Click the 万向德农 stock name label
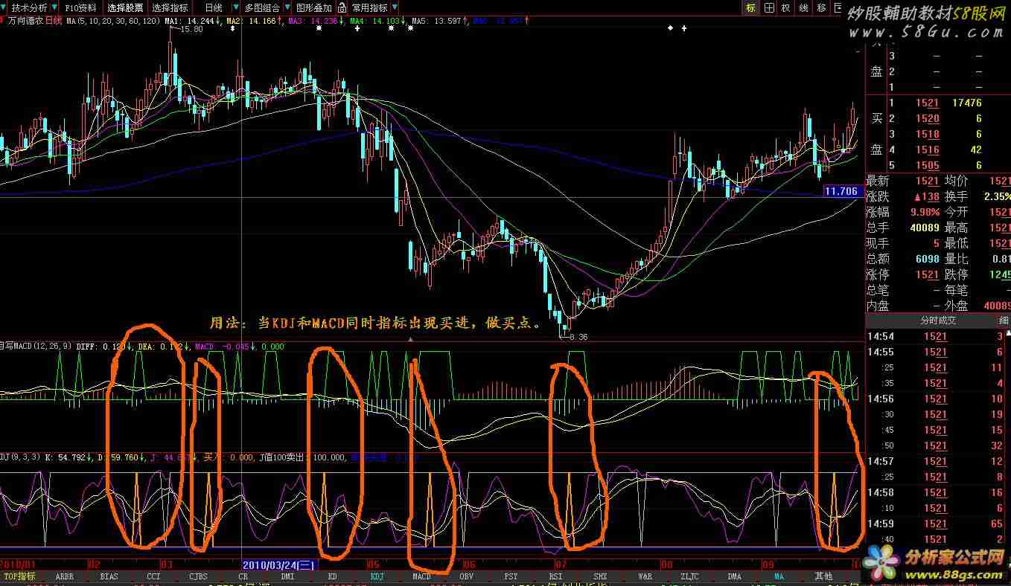 click(x=26, y=22)
